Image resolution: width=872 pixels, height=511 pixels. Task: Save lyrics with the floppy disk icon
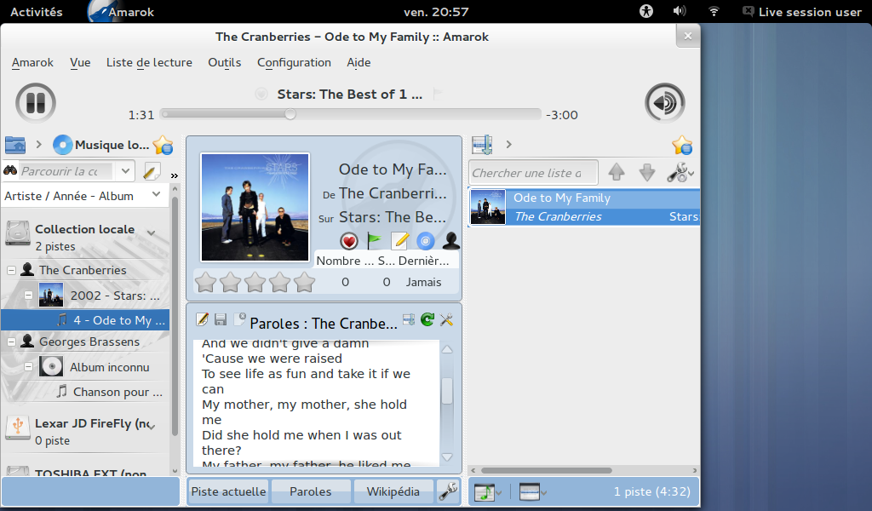221,319
